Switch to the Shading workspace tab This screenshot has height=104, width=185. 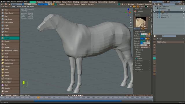(x=76, y=2)
